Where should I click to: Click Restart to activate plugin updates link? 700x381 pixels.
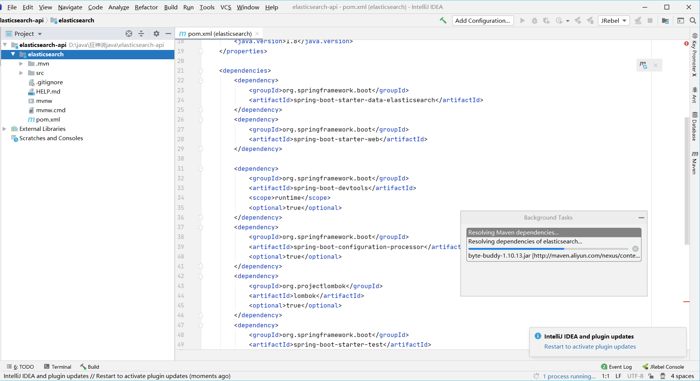[590, 346]
